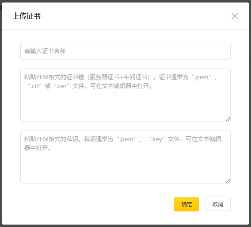The width and height of the screenshot is (251, 227).
Task: Click the 请输入证书名称 name field
Action: 125,51
